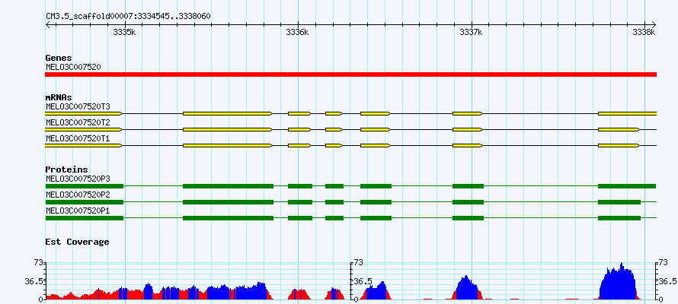This screenshot has width=678, height=304.
Task: Click the first green segment of MELO3C007520P3
Action: click(x=85, y=186)
